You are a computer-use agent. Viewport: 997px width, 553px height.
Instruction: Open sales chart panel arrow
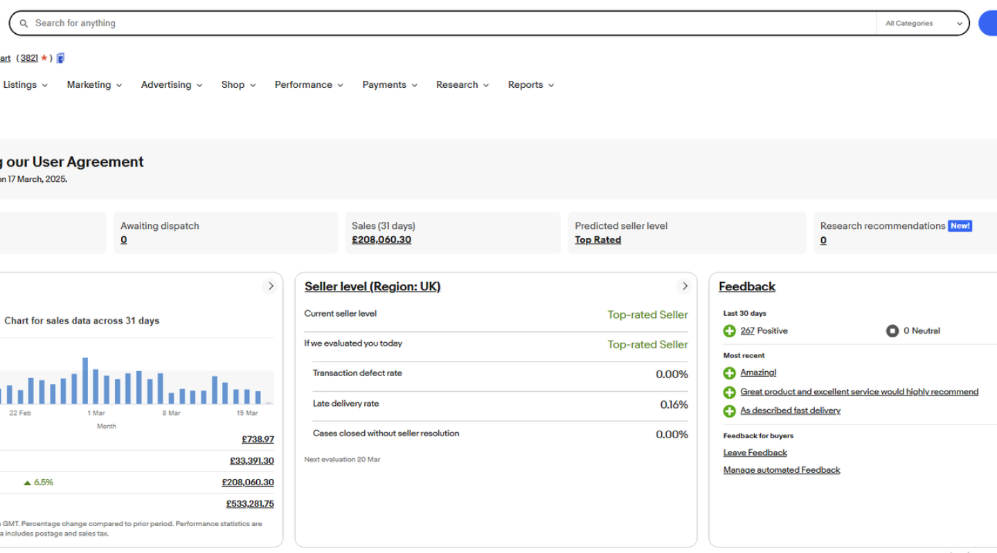click(x=271, y=286)
